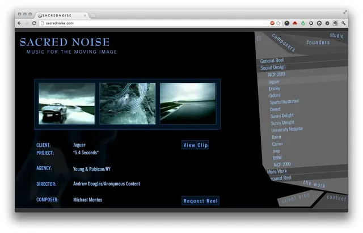Open the work menu section

pyautogui.click(x=314, y=184)
